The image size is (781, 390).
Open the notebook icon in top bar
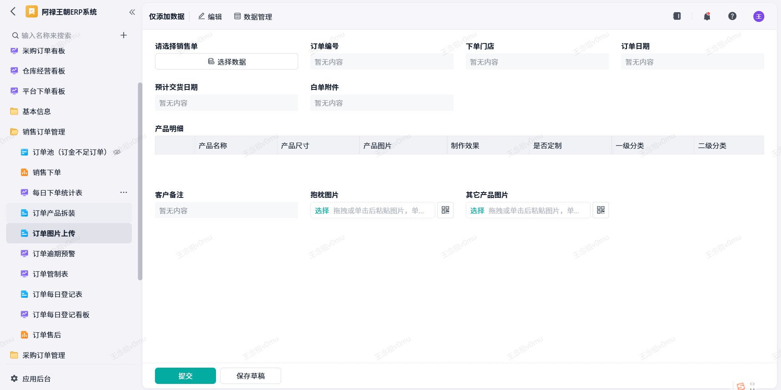677,16
